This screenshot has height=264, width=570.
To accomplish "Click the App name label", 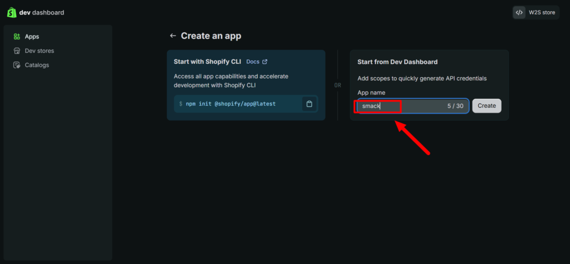I will point(371,93).
